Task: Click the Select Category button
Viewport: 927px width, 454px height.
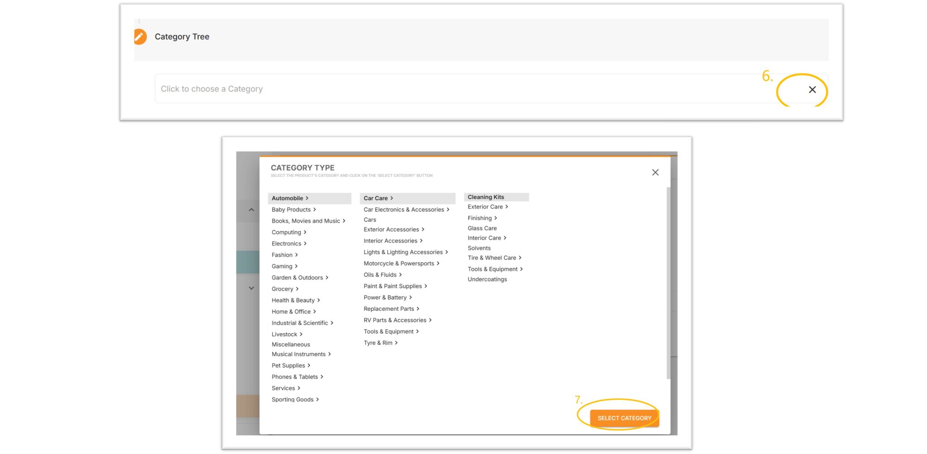Action: 624,418
